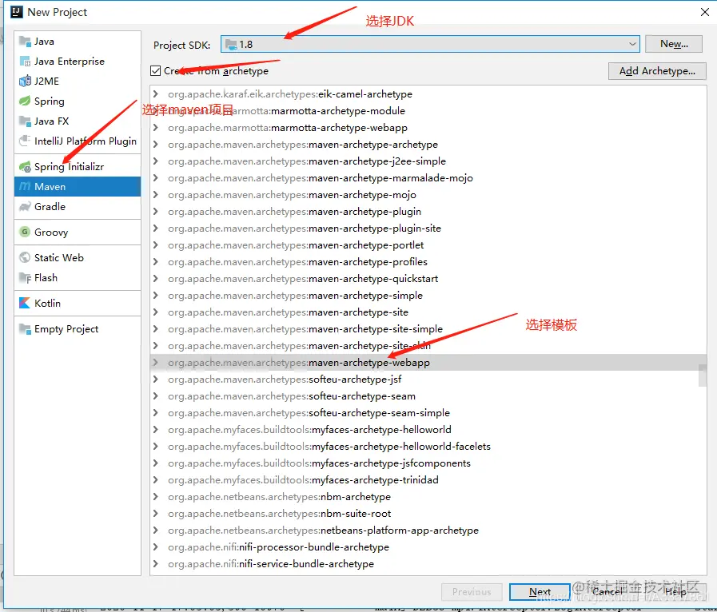
Task: Expand maven-archetype-quickstart entry
Action: coord(156,279)
